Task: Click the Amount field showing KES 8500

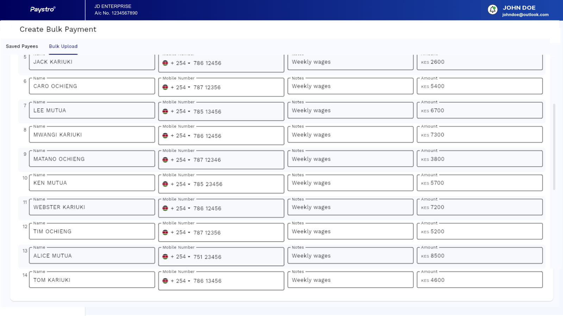Action: click(480, 256)
